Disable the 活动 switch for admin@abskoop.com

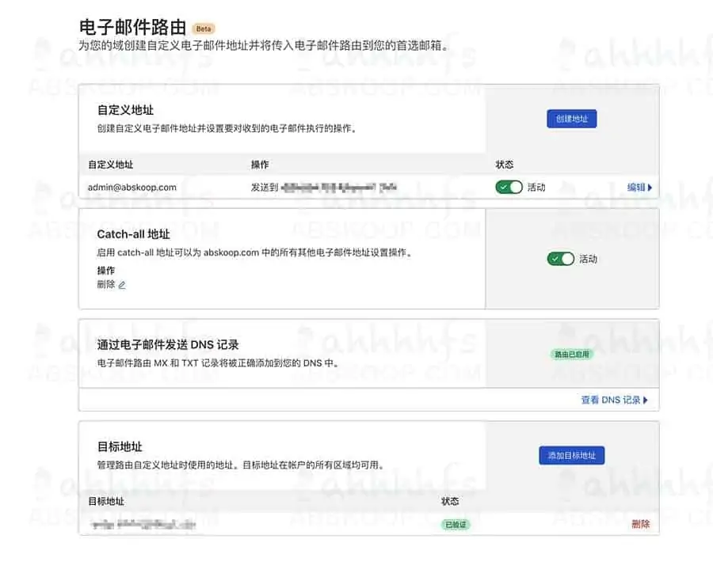coord(510,188)
